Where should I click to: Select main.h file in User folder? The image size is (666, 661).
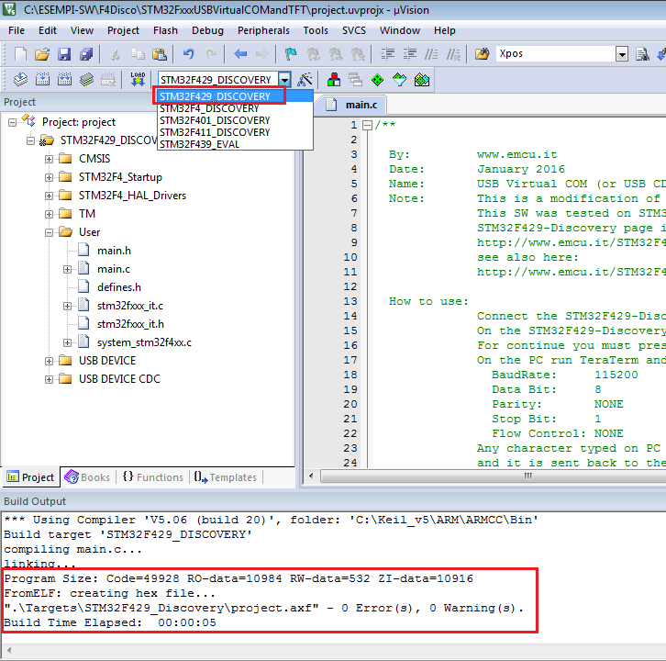pyautogui.click(x=114, y=251)
